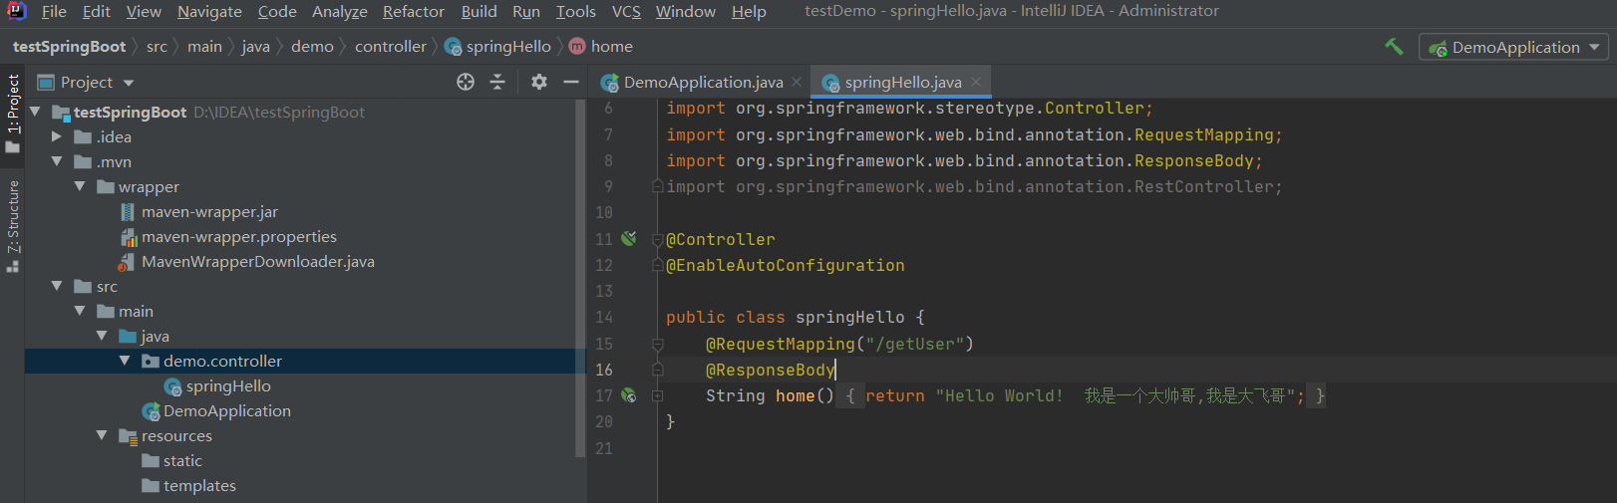Collapse the main folder arrow

(x=80, y=311)
